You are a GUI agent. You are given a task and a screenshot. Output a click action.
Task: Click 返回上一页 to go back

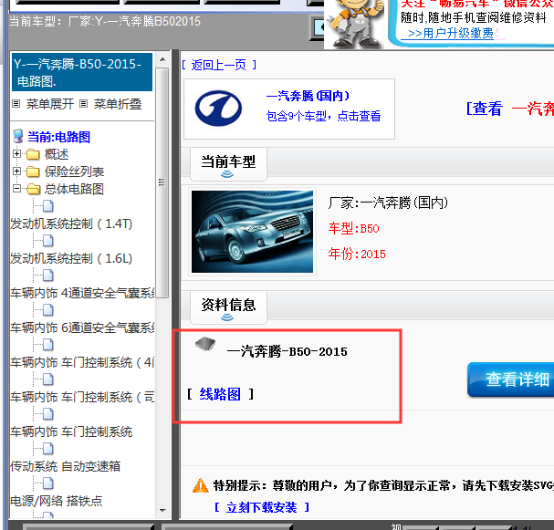coord(219,65)
